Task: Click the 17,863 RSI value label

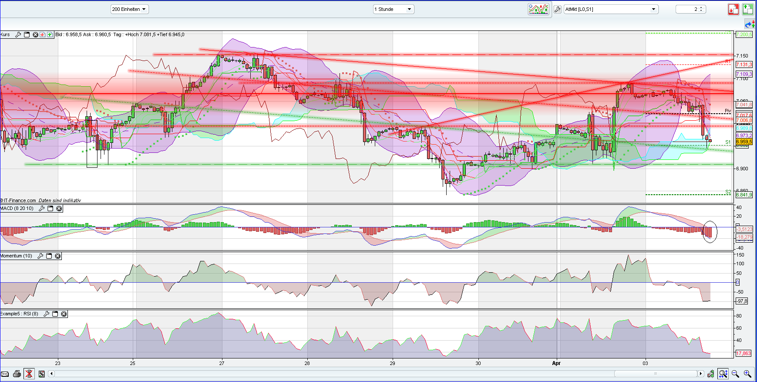Action: pyautogui.click(x=744, y=353)
